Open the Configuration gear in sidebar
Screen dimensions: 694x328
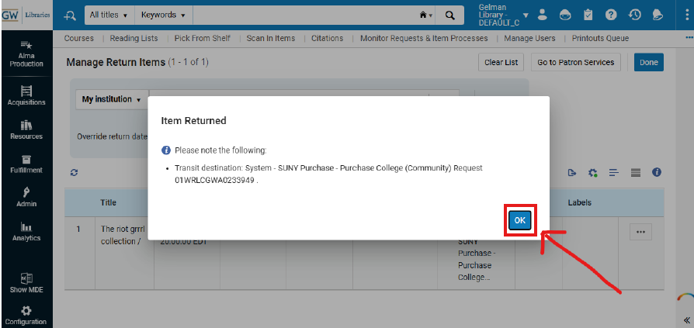[26, 315]
